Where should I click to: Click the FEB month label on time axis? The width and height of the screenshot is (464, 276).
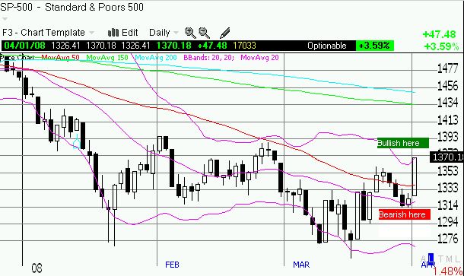(172, 265)
